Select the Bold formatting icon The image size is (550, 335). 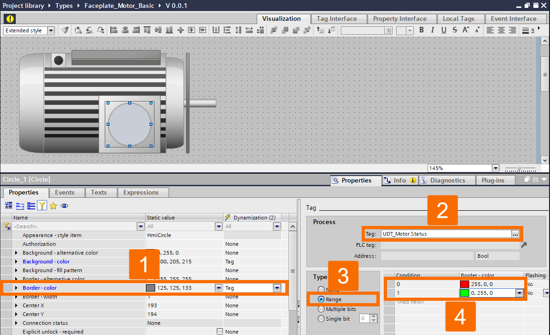[421, 30]
